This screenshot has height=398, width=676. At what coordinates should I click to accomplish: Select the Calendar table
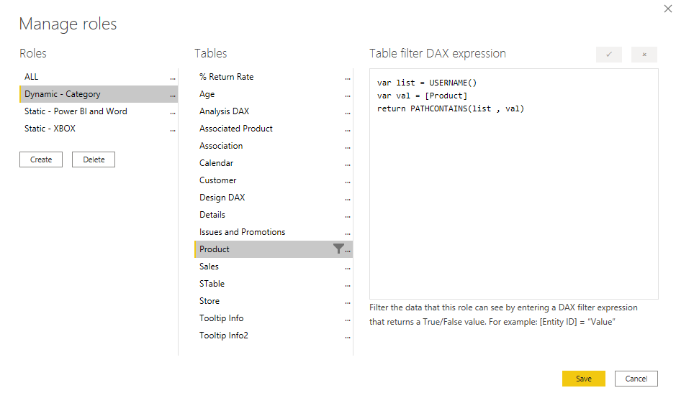[x=274, y=162]
